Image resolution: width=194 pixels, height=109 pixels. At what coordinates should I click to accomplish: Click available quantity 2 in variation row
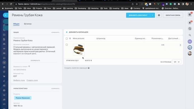coord(180,45)
